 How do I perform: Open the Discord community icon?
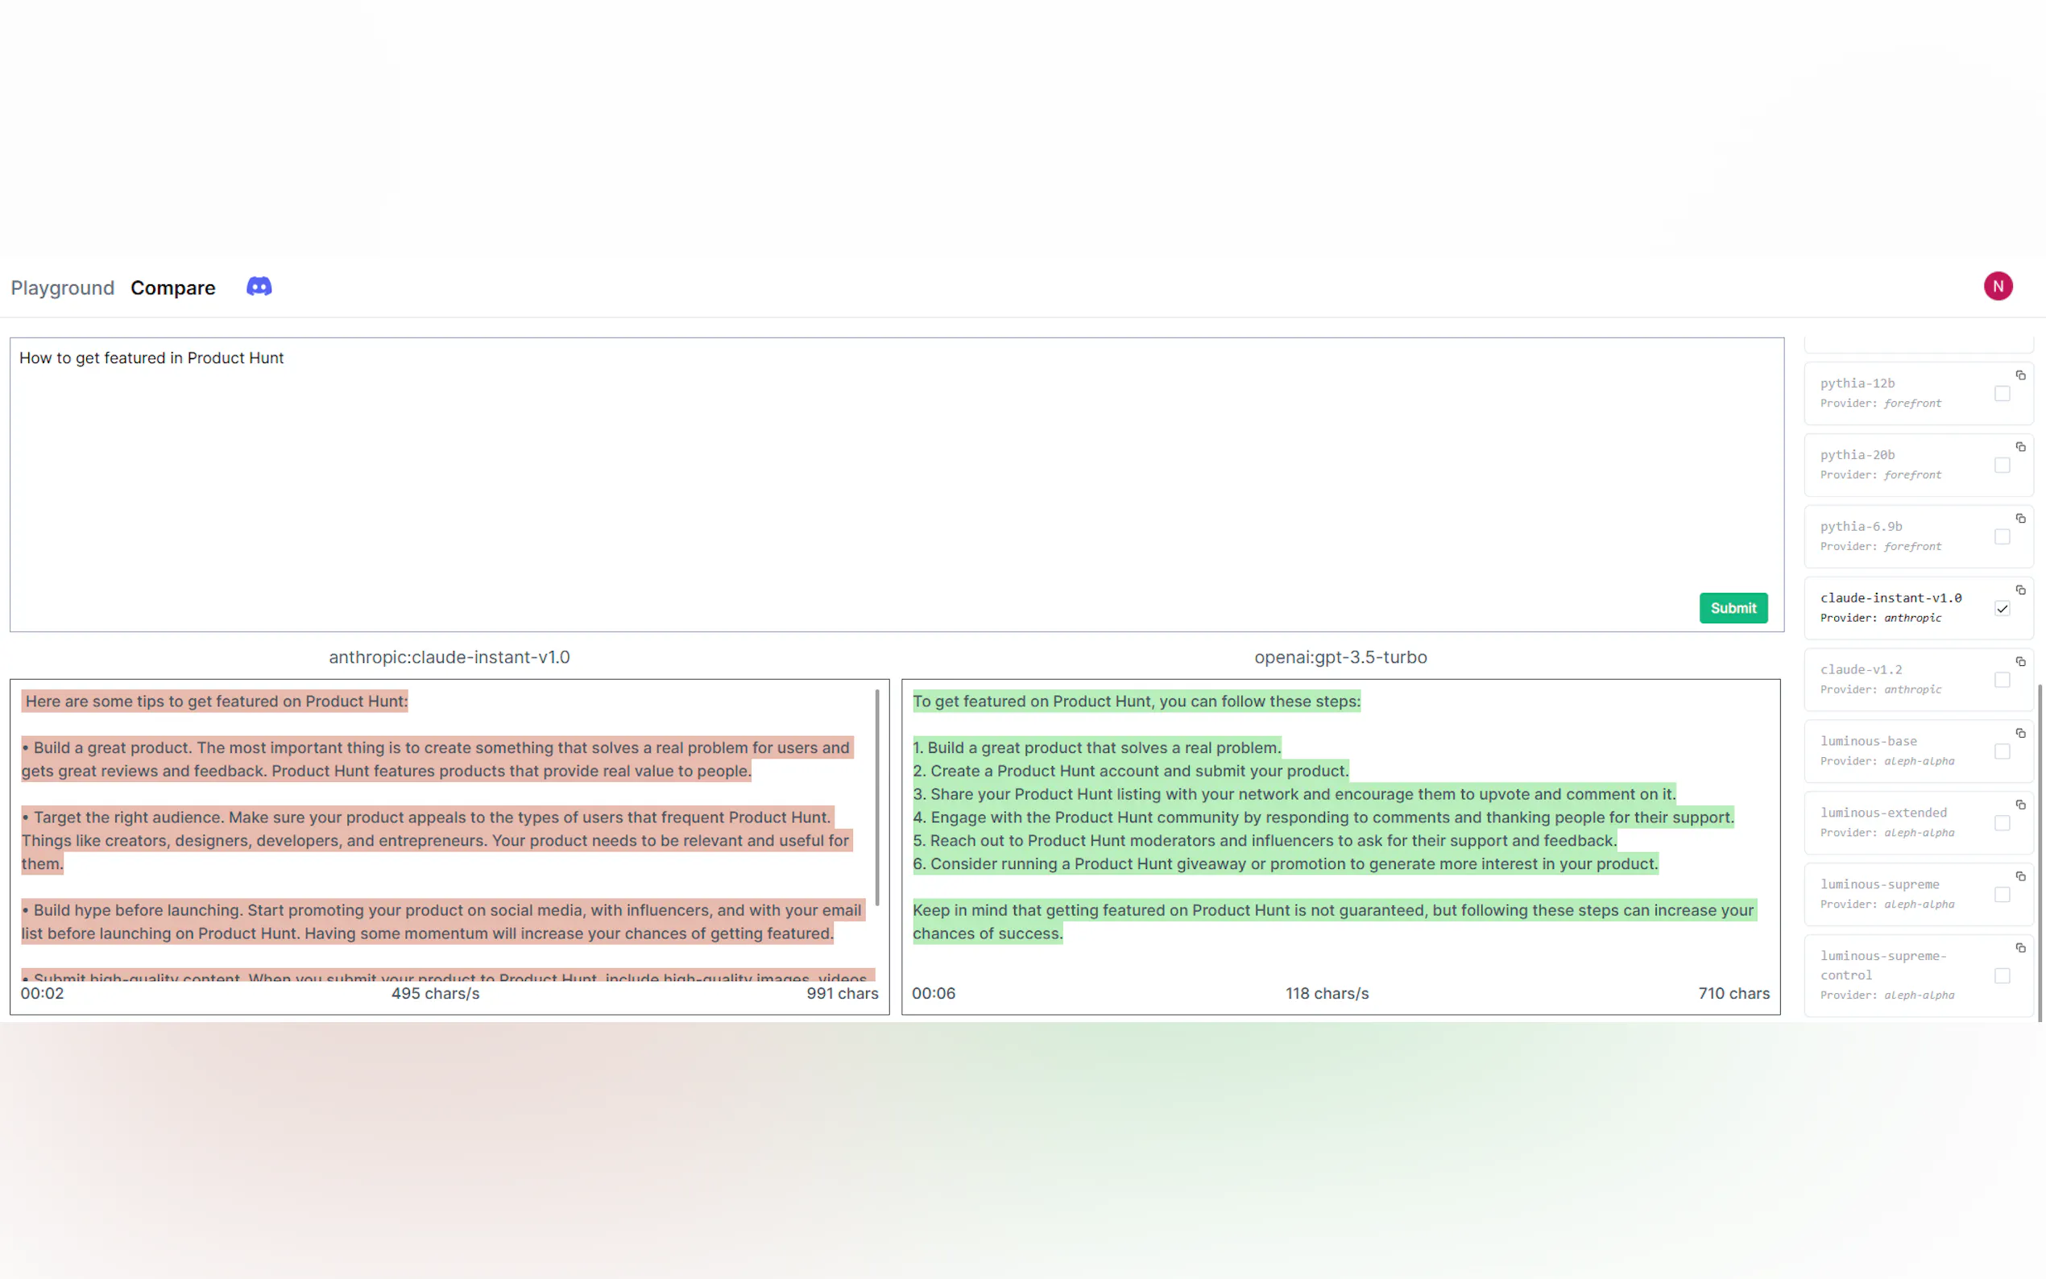259,287
